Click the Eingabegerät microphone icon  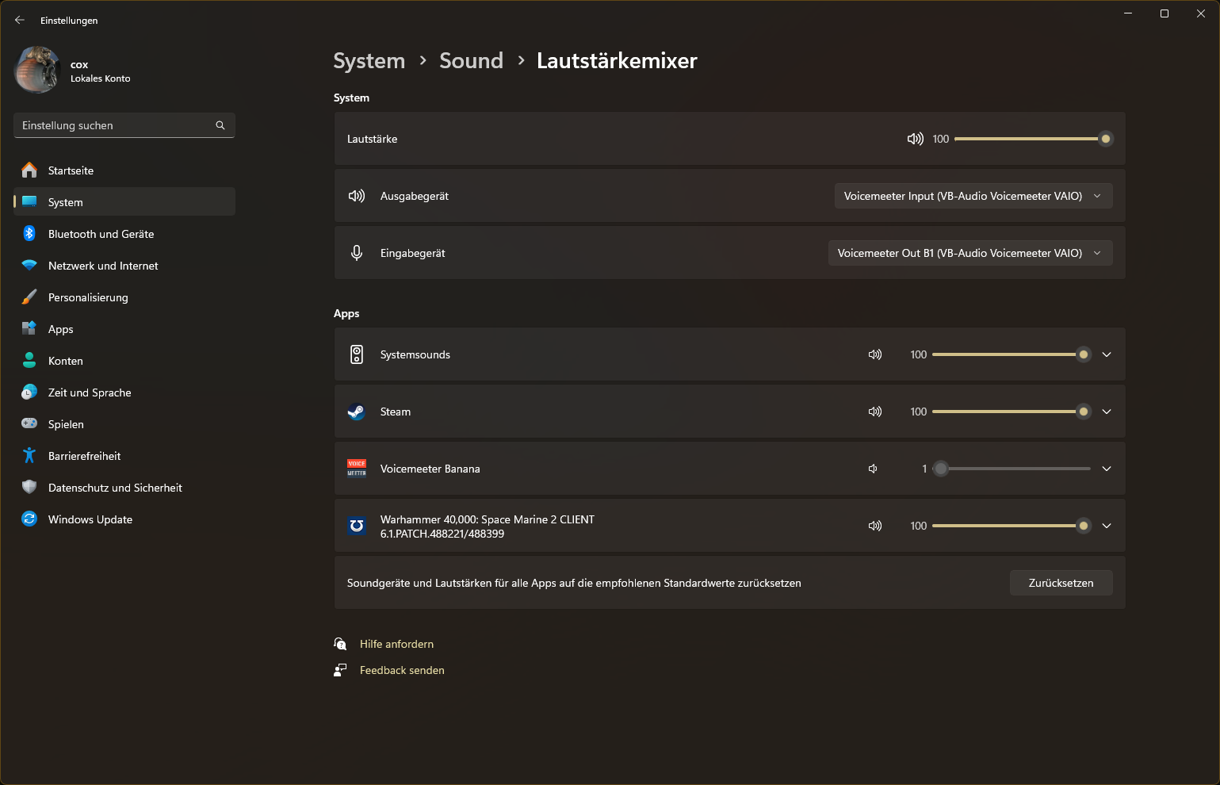(357, 253)
